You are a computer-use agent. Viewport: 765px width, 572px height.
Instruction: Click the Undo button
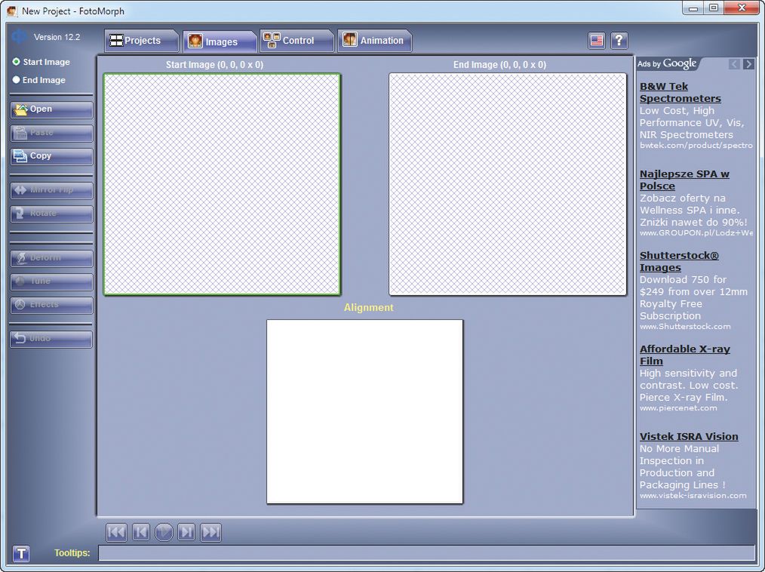point(51,339)
